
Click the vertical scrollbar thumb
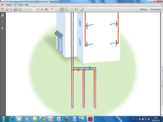tap(162, 86)
